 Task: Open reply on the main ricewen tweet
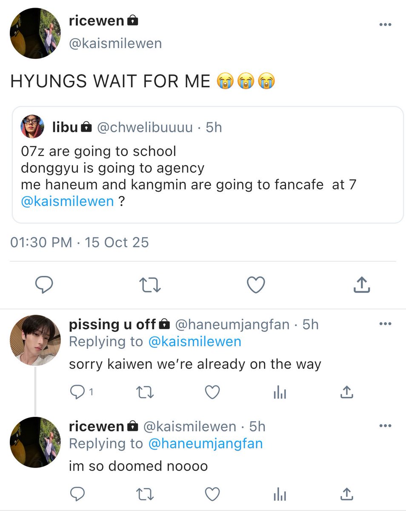pyautogui.click(x=43, y=285)
